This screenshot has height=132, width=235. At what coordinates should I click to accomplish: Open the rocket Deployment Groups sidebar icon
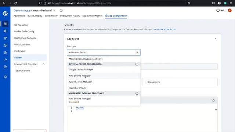[5, 38]
